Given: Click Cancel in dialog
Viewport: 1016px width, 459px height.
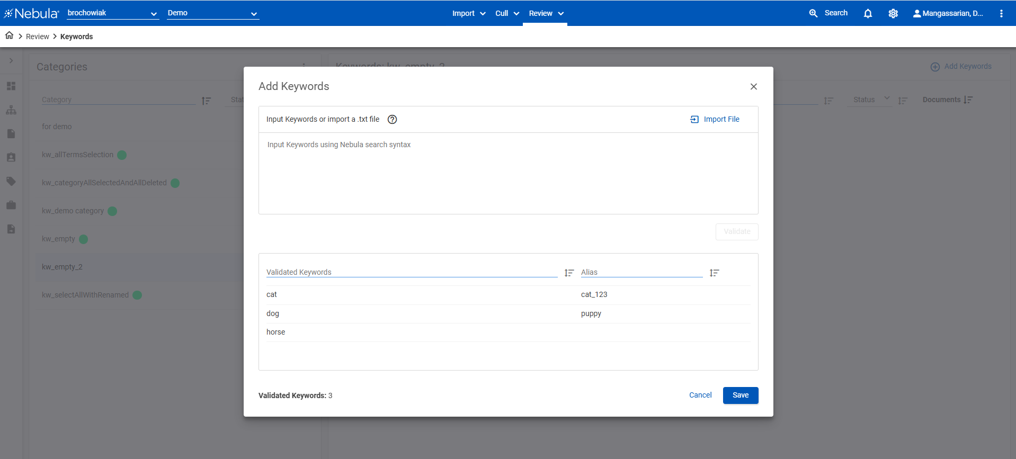Looking at the screenshot, I should 700,395.
